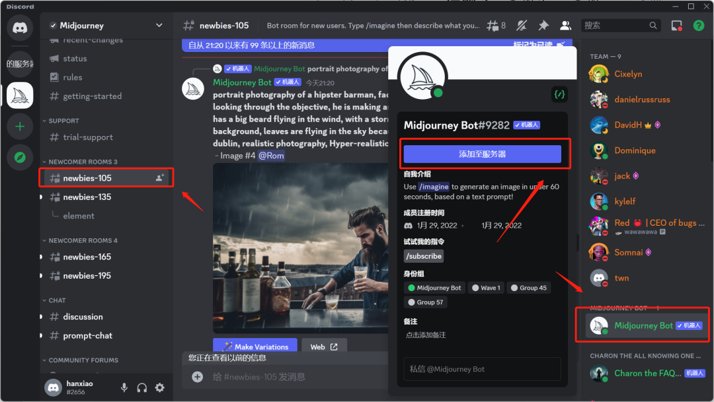Click the blue 添加至服务器 button
The image size is (714, 402).
tap(482, 154)
